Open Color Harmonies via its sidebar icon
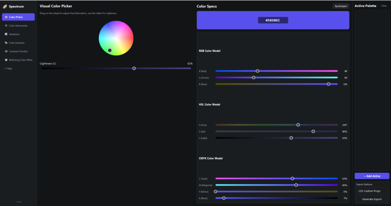Viewport: 391px width, 206px height. [x=6, y=26]
